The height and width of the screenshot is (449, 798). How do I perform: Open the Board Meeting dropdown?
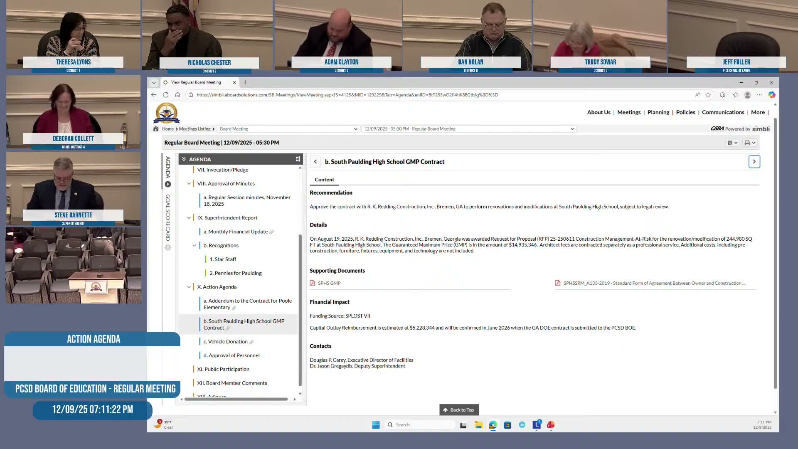click(x=355, y=129)
